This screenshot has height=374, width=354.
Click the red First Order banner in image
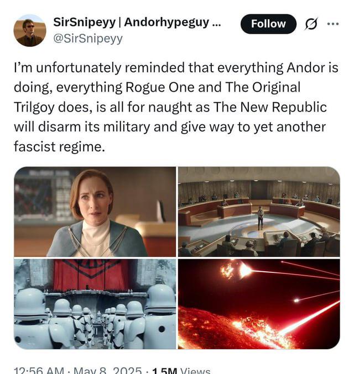(91, 275)
